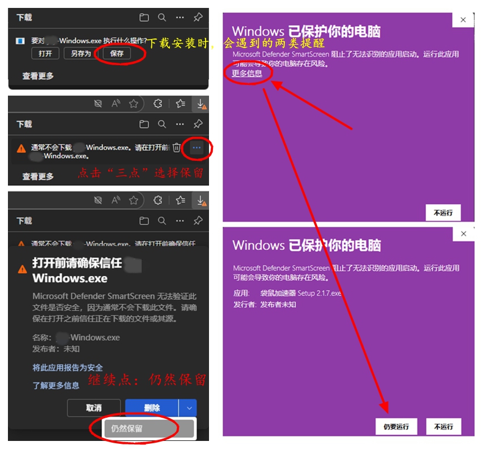The height and width of the screenshot is (450, 486).
Task: Click the 发布者未知 publisher text
Action: [x=278, y=305]
